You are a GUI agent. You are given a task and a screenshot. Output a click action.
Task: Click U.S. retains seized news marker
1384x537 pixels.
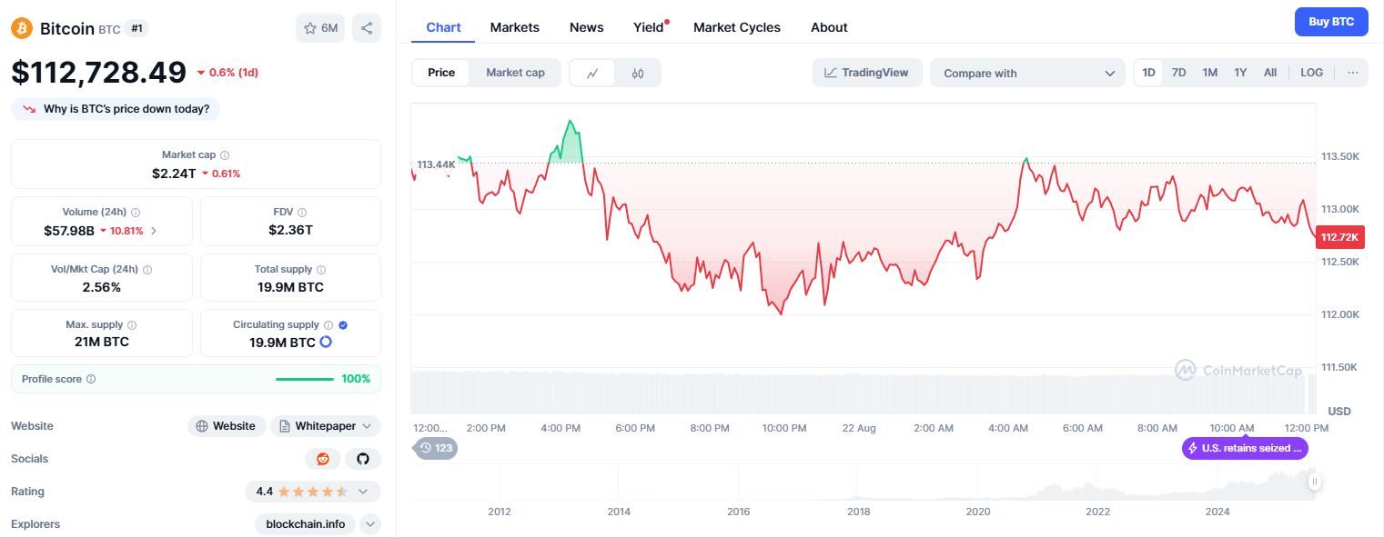[1245, 448]
